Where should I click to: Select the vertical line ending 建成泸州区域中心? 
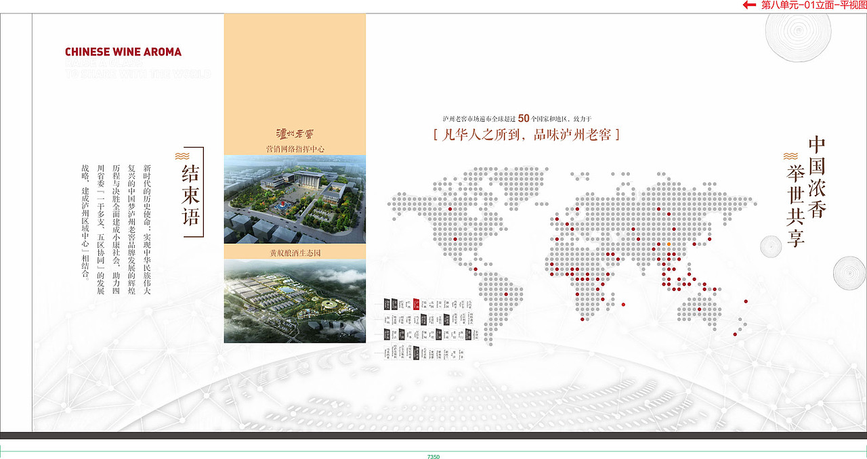[84, 223]
